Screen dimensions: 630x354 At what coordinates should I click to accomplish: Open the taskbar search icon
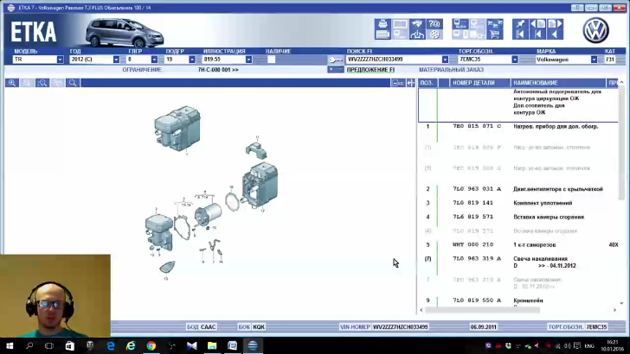(29, 345)
